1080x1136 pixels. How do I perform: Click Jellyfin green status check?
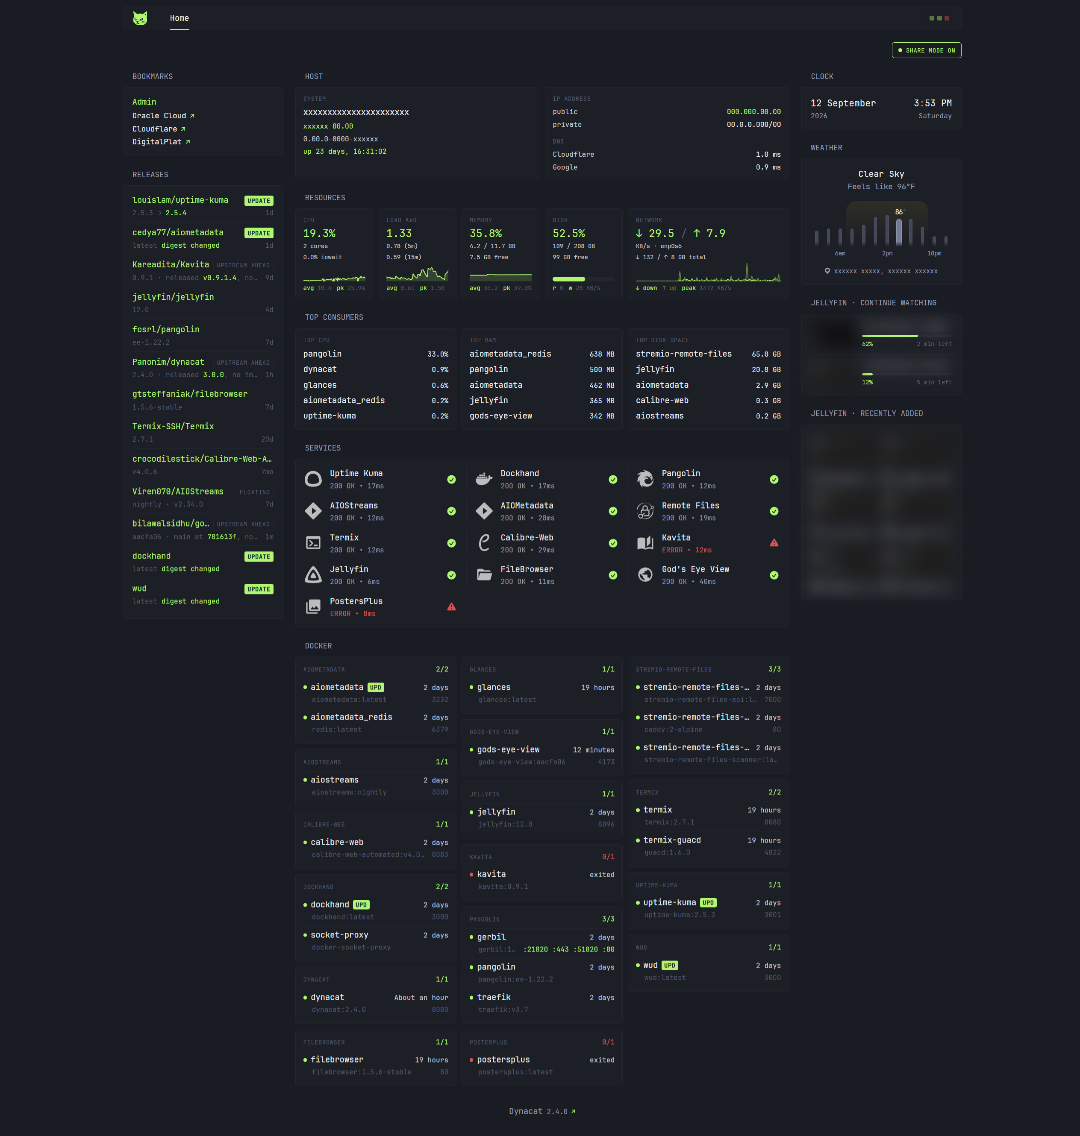[x=451, y=574]
